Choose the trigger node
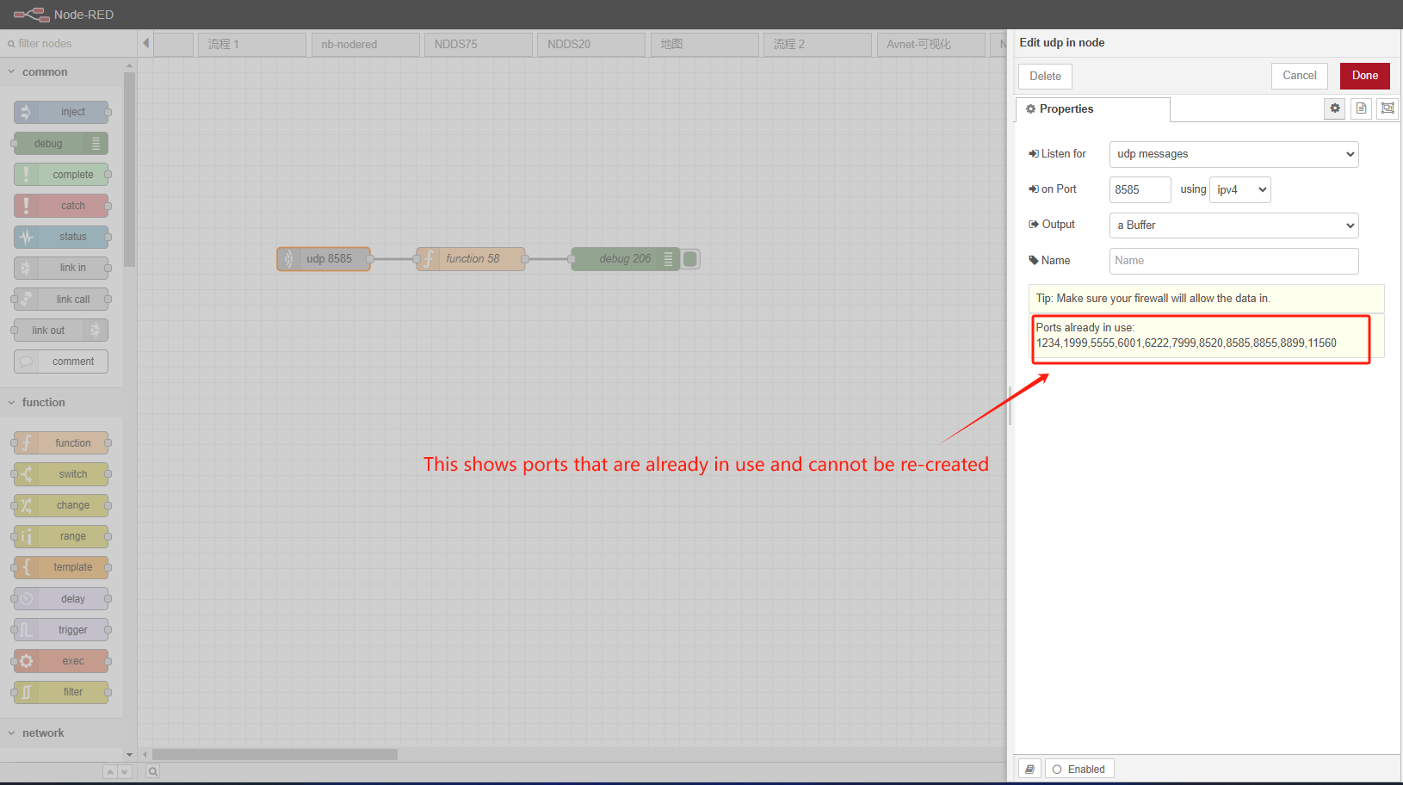The height and width of the screenshot is (785, 1403). 61,630
